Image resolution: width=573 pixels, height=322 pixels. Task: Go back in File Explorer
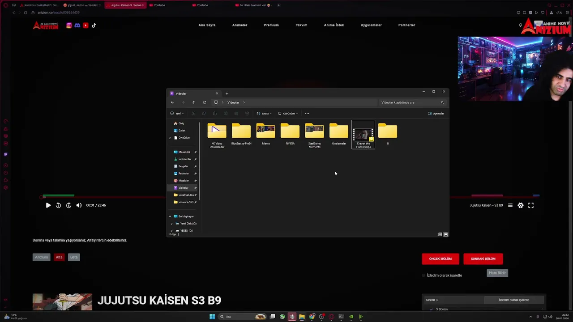[x=172, y=102]
